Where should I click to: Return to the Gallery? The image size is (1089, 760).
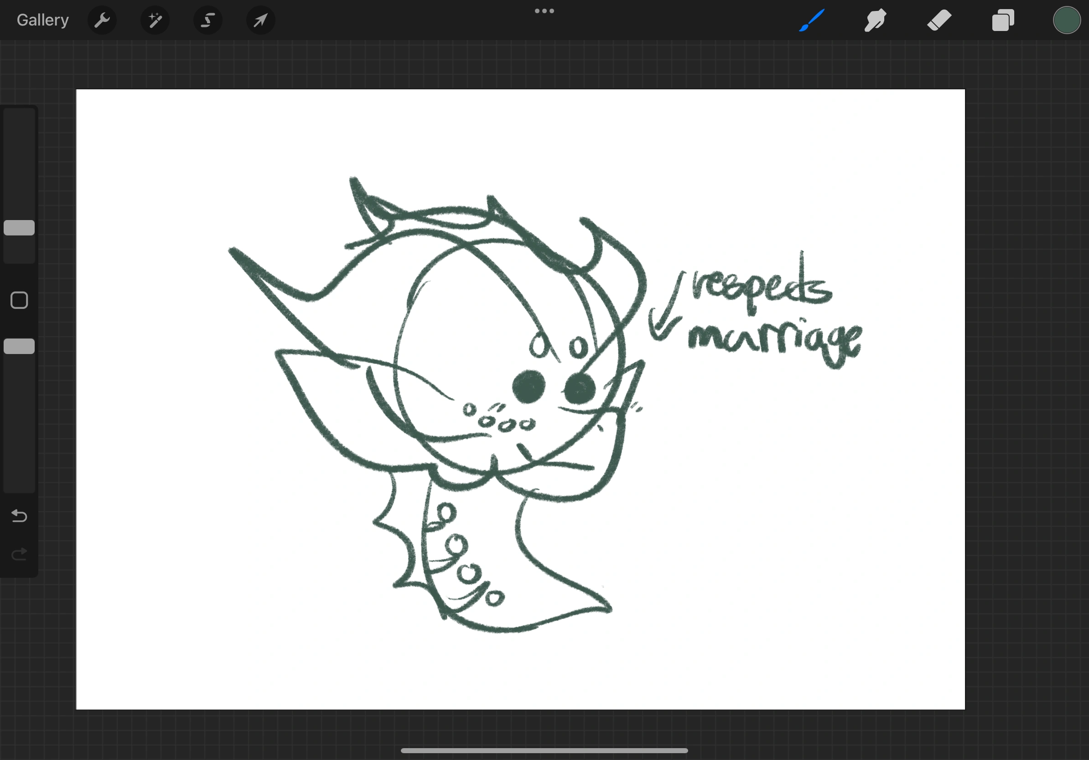coord(42,20)
